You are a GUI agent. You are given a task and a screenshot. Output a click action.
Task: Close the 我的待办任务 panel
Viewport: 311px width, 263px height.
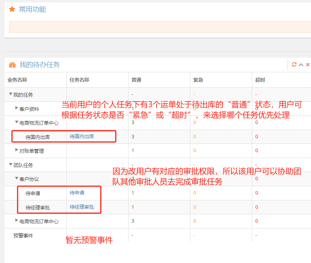click(308, 64)
